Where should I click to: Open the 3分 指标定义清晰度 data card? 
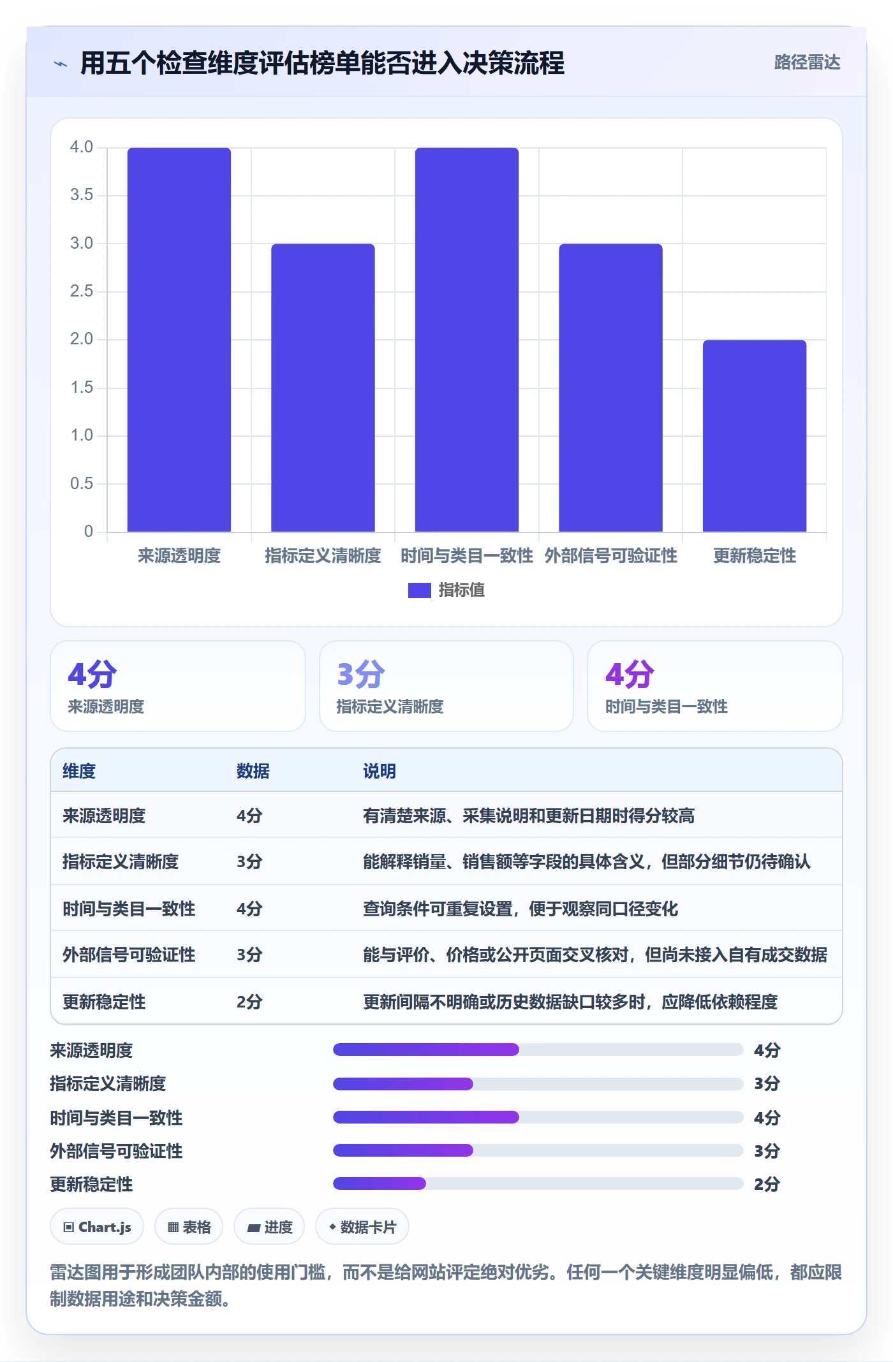[x=447, y=686]
